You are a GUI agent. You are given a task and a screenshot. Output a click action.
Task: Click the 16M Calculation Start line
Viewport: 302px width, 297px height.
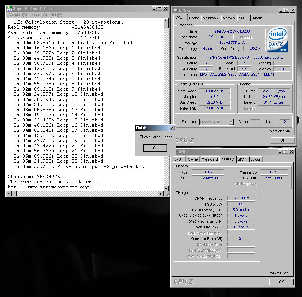tap(69, 22)
